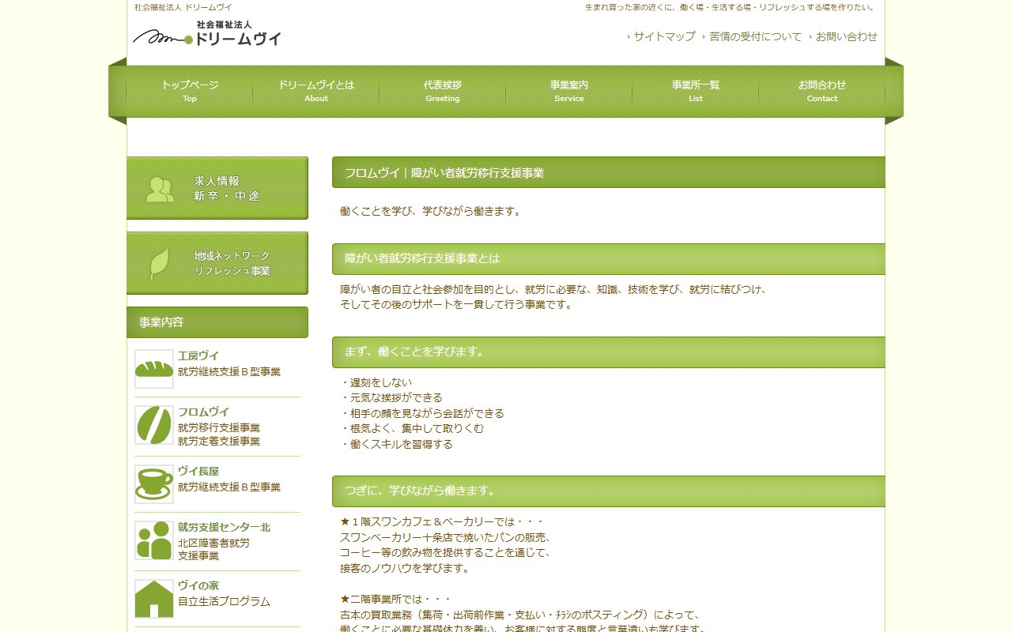
Task: Open the ヴイ長屋 link
Action: 198,472
